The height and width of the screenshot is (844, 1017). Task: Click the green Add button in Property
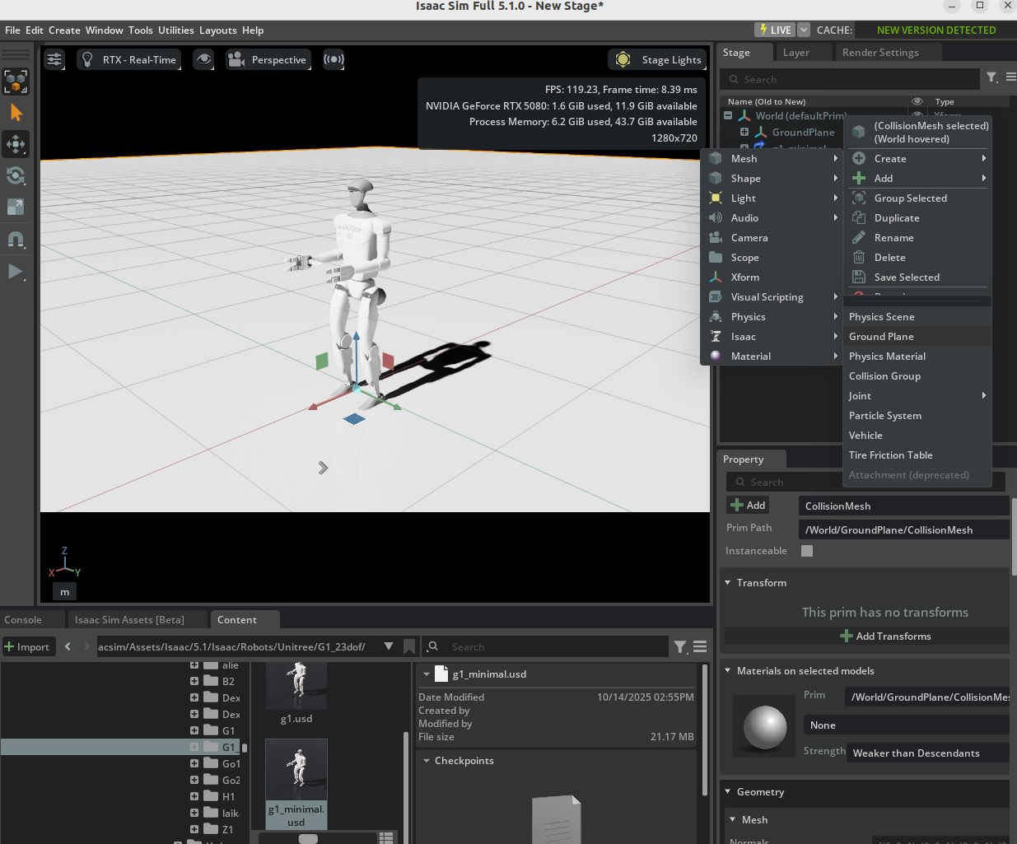point(748,506)
